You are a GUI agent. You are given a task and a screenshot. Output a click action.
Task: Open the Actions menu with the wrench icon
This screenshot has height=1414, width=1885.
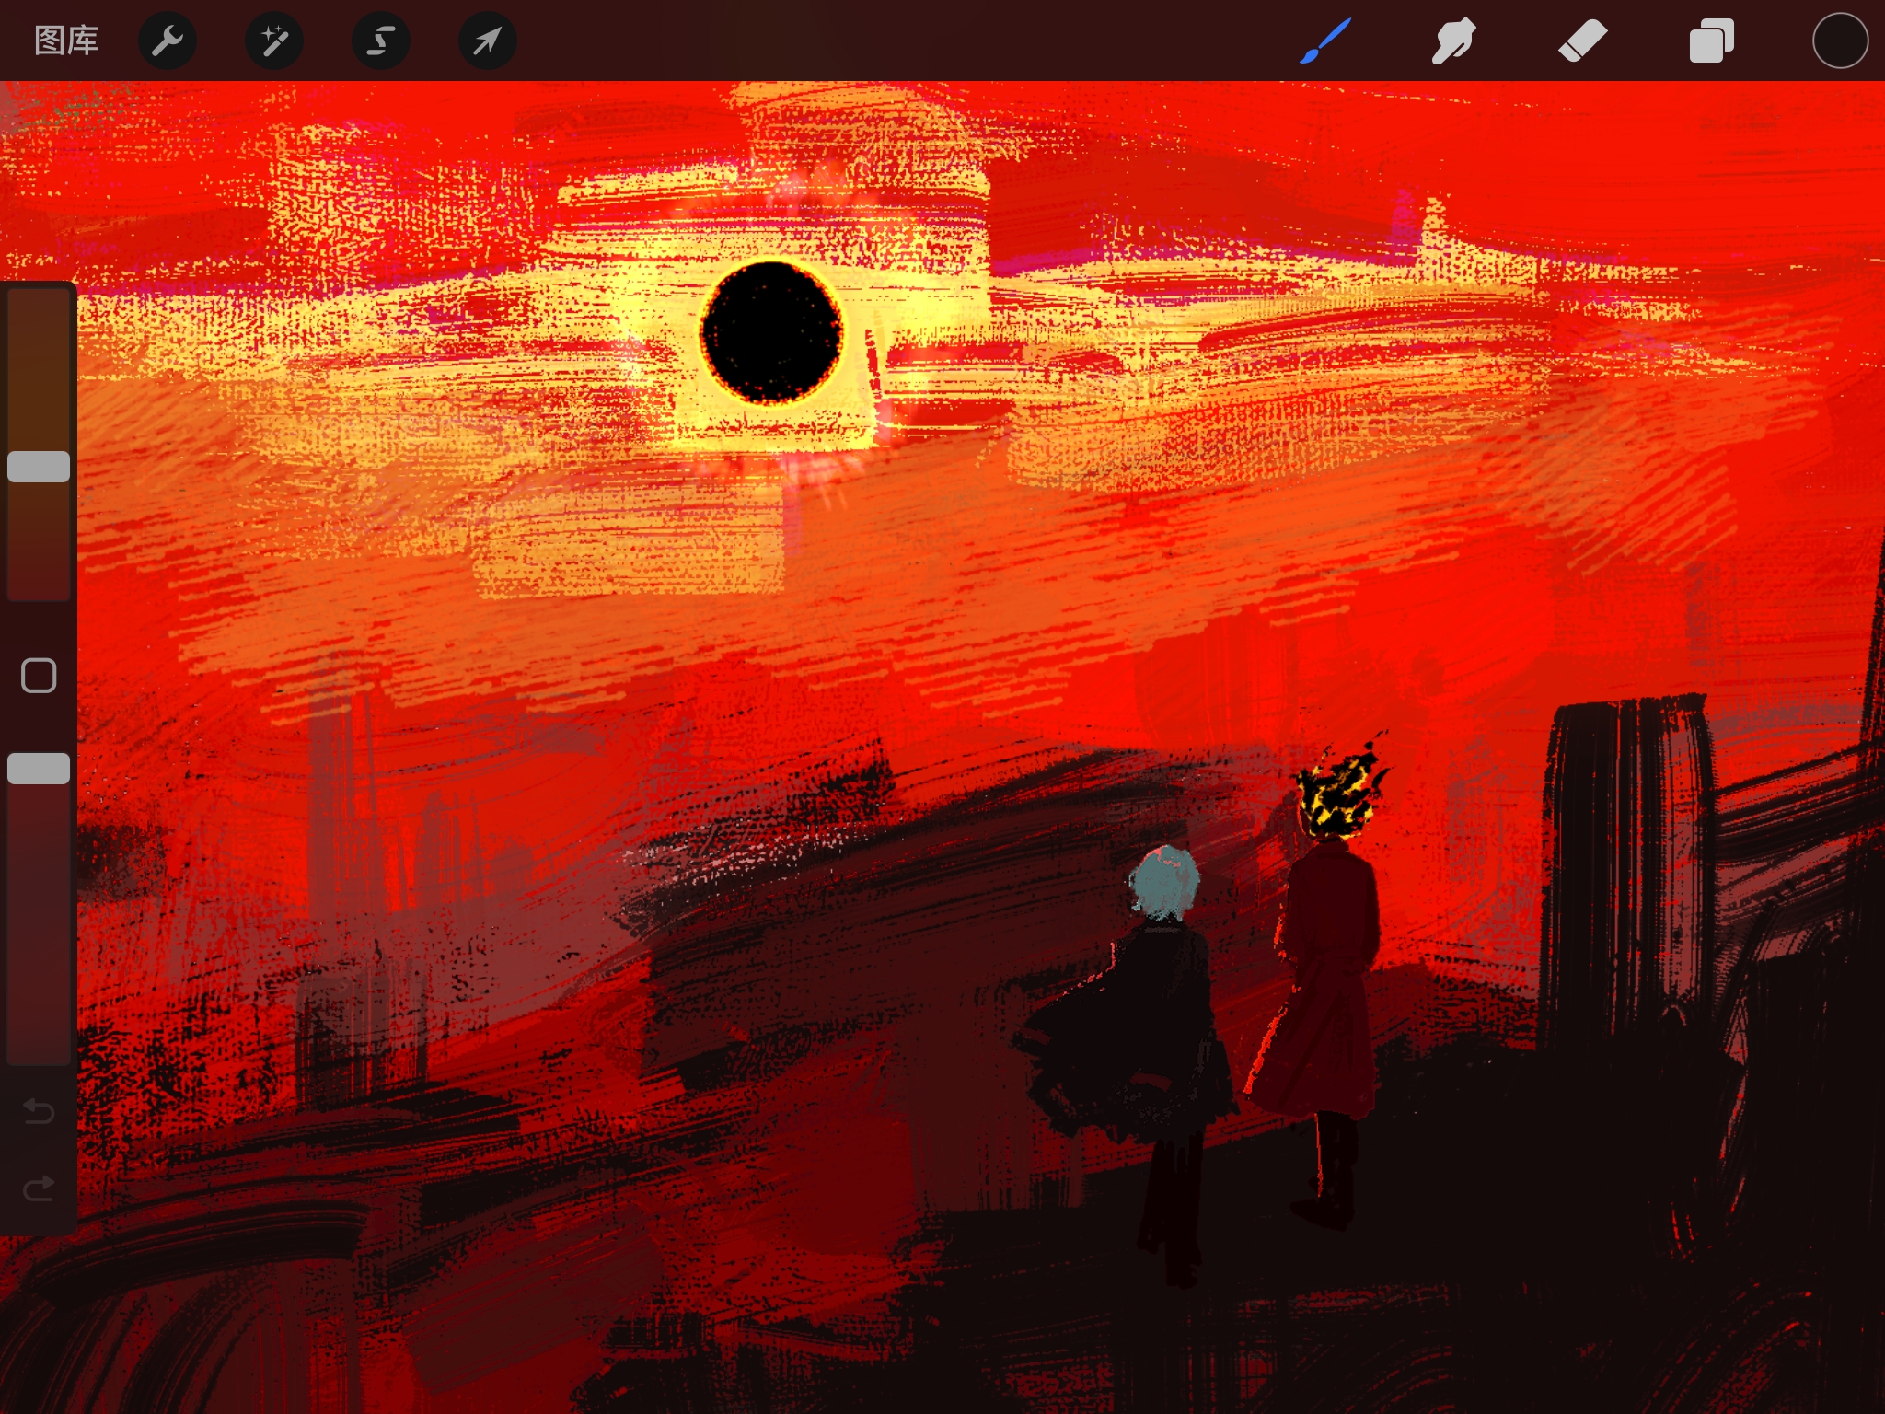pos(168,41)
